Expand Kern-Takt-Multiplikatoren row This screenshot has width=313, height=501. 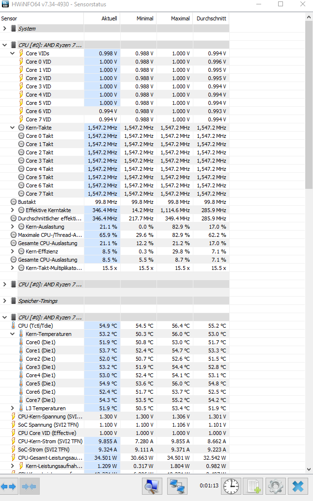(13, 268)
